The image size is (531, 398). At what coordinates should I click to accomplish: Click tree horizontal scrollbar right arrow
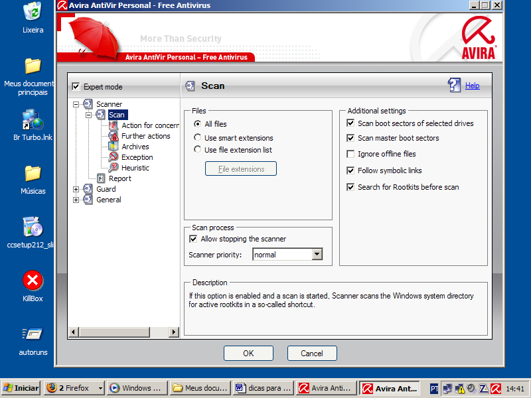[x=174, y=332]
